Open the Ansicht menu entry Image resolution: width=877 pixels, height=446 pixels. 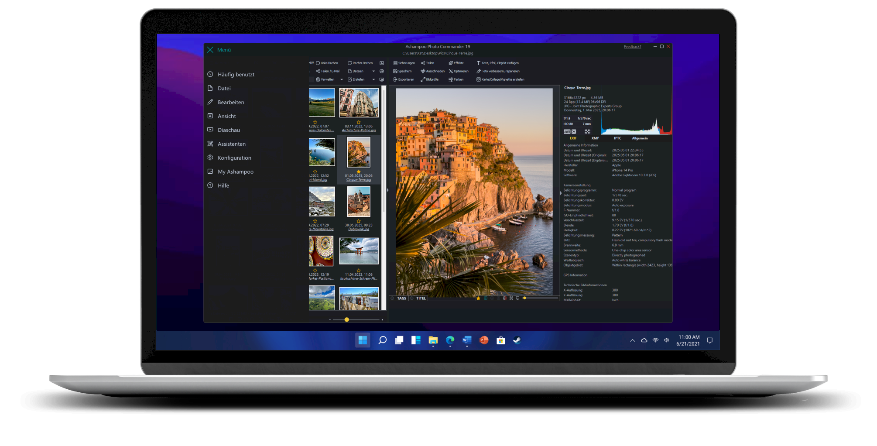pos(222,116)
